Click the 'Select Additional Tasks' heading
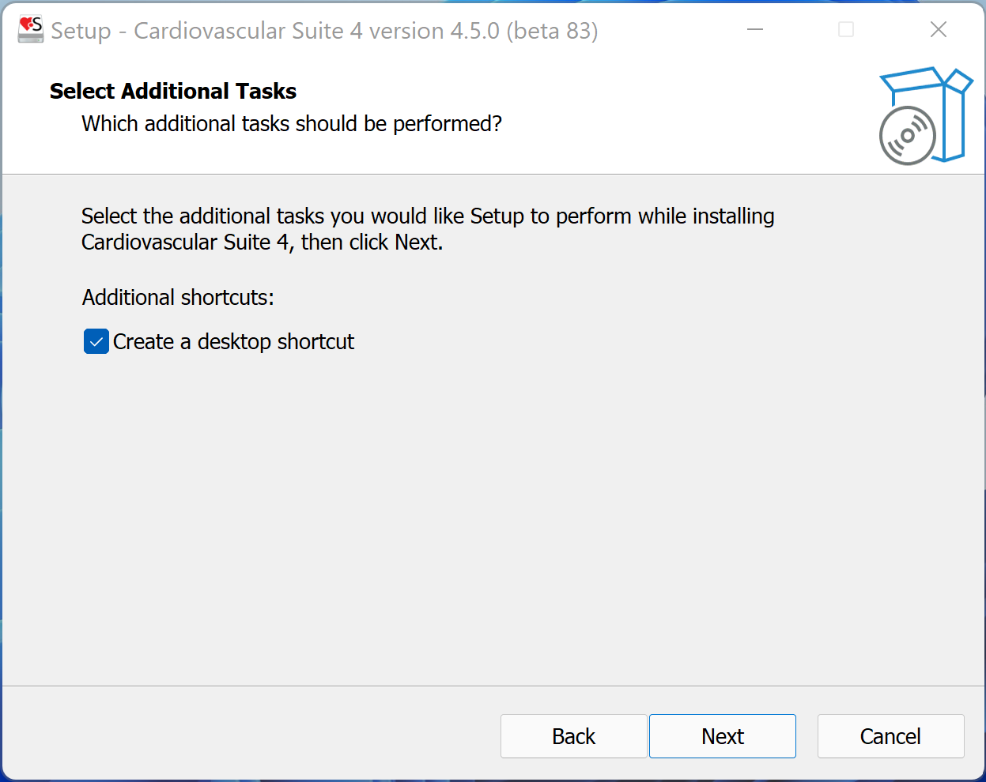 [173, 92]
